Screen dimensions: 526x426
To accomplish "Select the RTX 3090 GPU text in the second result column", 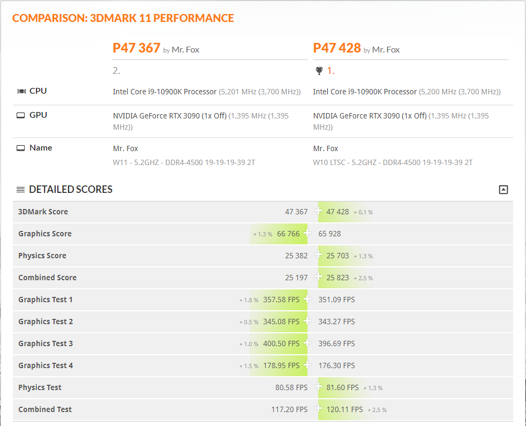I will point(401,121).
